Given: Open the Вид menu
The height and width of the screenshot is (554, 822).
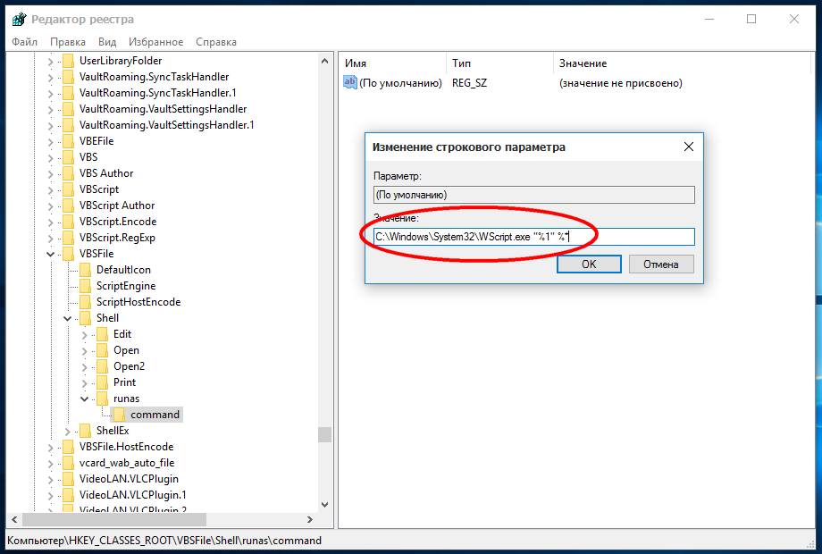Looking at the screenshot, I should point(107,42).
